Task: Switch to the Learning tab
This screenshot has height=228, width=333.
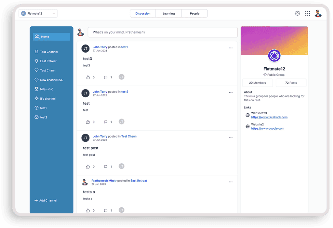Action: pyautogui.click(x=168, y=14)
